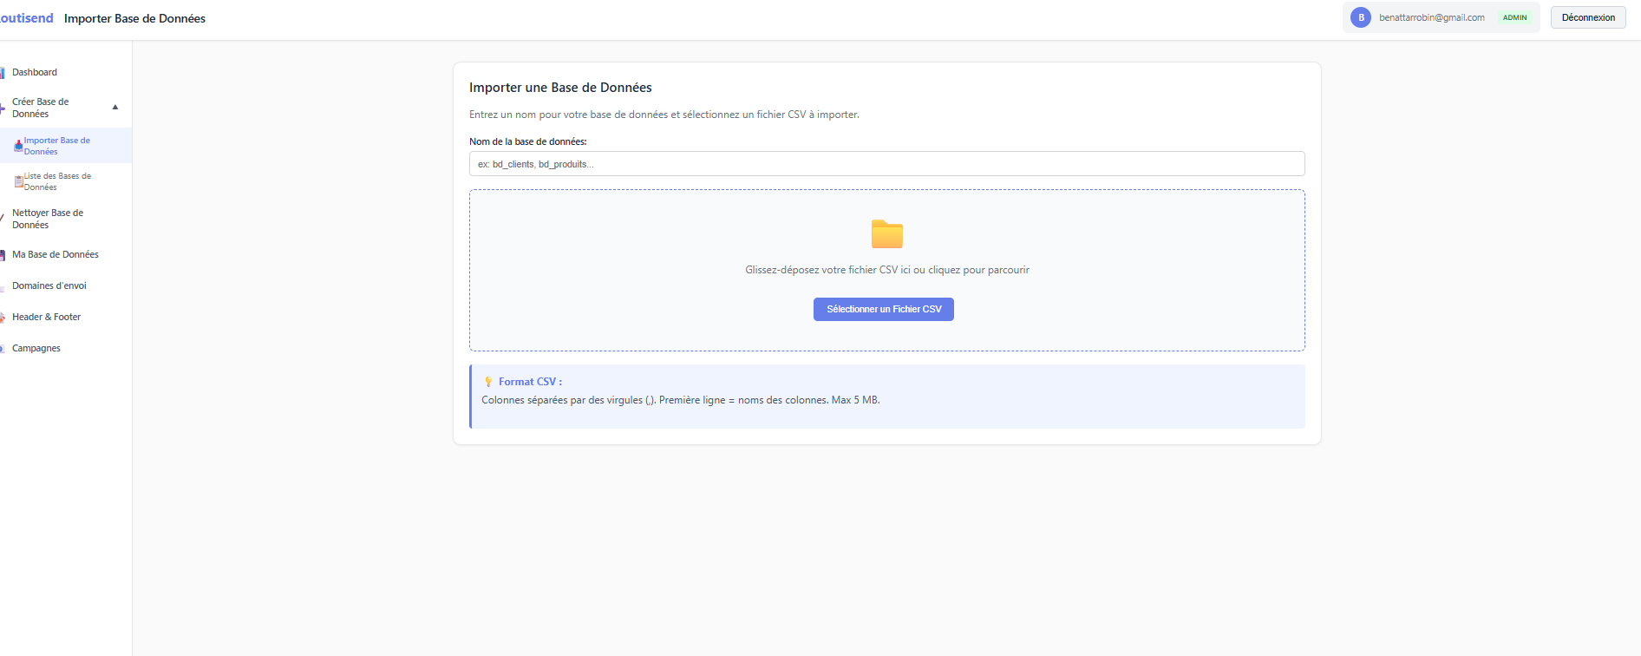Viewport: 1641px width, 656px height.
Task: Click the benattarrobin@gmail.com email text
Action: coord(1432,17)
